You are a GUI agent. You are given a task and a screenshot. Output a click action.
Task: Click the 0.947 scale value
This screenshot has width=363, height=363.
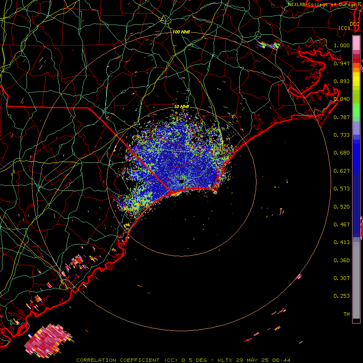[342, 63]
